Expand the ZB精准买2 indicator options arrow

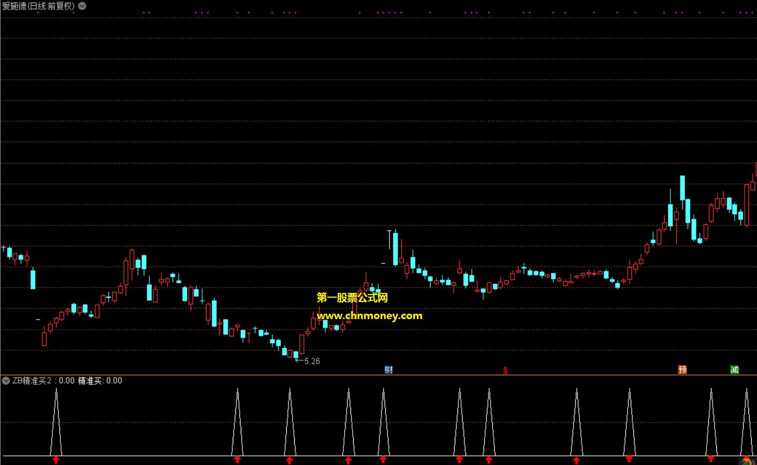6,381
